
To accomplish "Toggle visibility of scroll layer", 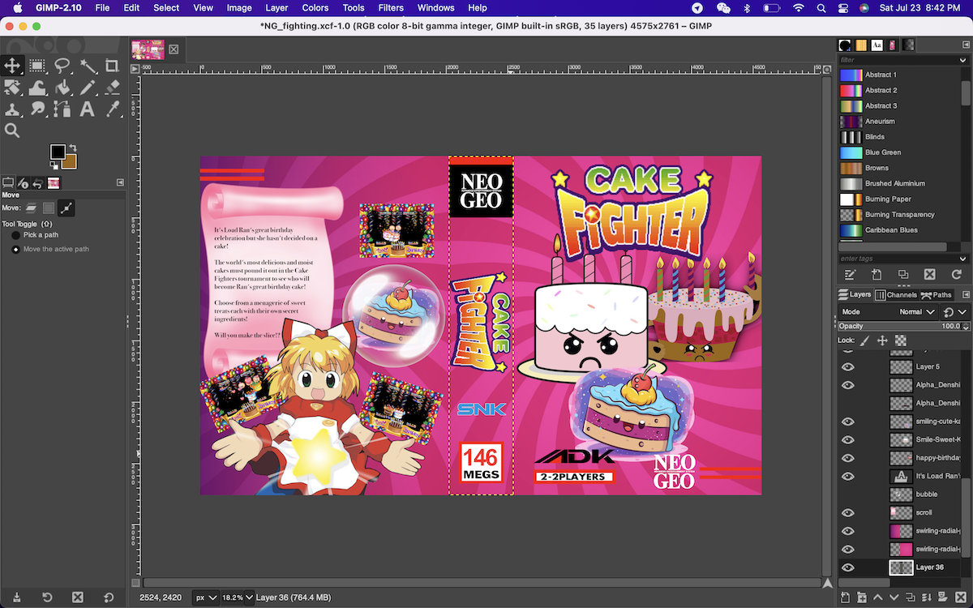I will pos(848,512).
